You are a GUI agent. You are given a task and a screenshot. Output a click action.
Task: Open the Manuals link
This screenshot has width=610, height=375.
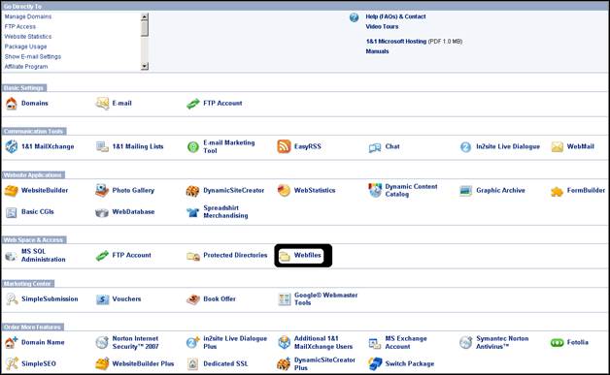tap(377, 51)
